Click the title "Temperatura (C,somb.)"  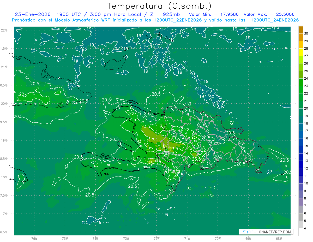tap(159, 6)
